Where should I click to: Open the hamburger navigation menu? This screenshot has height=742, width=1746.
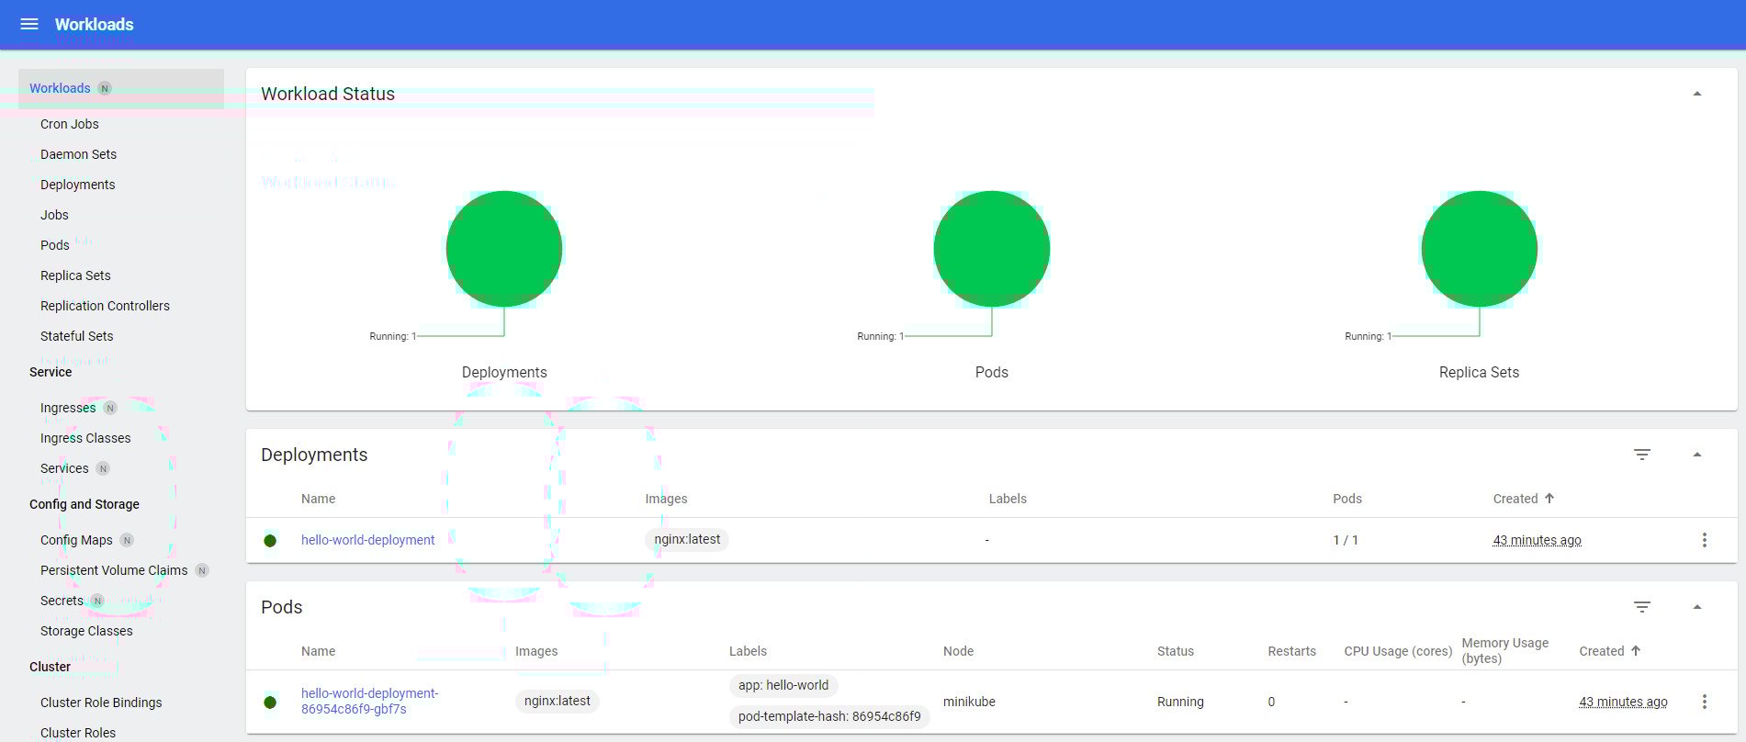pos(29,24)
